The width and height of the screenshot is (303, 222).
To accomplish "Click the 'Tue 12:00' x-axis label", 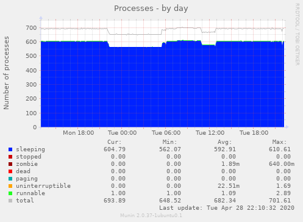I will point(210,133).
